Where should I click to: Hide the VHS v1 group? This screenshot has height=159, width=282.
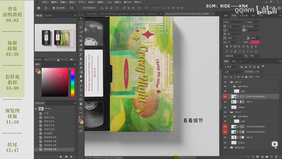[x=225, y=82]
